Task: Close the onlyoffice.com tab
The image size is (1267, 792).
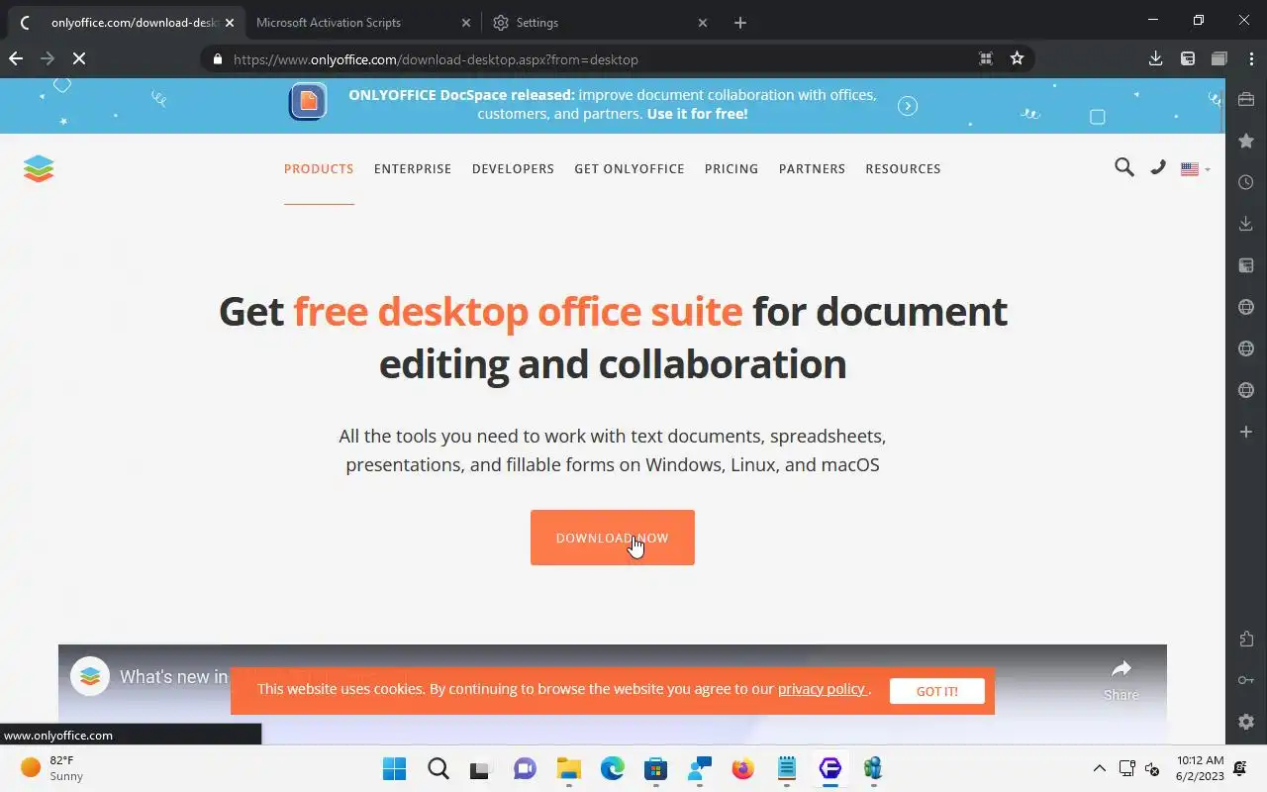Action: pyautogui.click(x=230, y=22)
